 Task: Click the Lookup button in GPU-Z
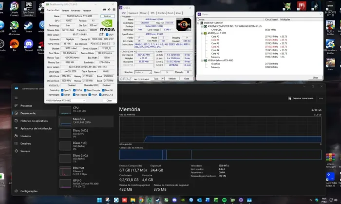coord(108,16)
